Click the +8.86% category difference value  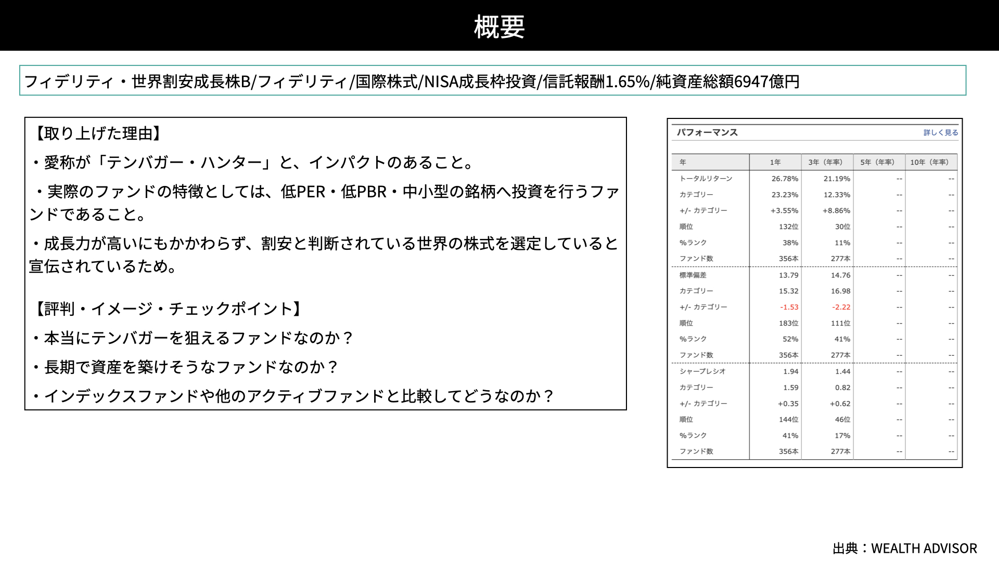836,211
